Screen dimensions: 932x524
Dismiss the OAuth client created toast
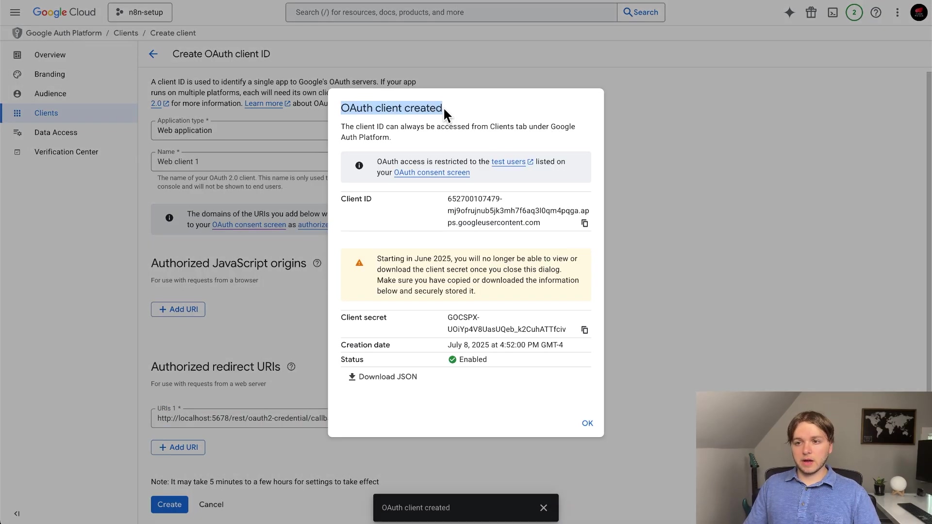pos(544,508)
